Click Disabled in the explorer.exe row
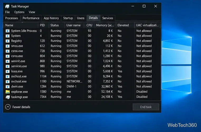 (142, 92)
